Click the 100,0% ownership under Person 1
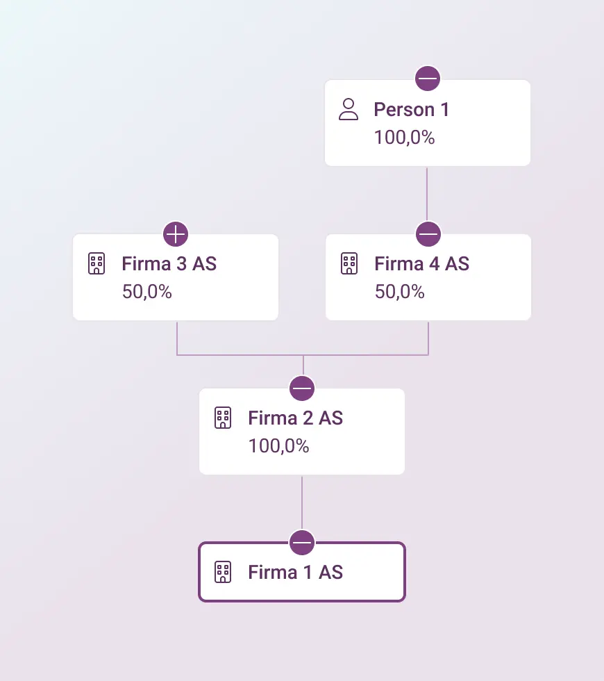Image resolution: width=604 pixels, height=681 pixels. click(404, 138)
